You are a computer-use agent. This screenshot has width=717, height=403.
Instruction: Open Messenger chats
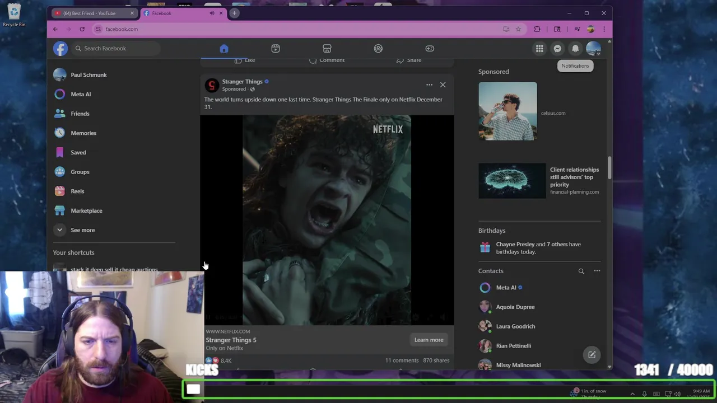pos(557,49)
